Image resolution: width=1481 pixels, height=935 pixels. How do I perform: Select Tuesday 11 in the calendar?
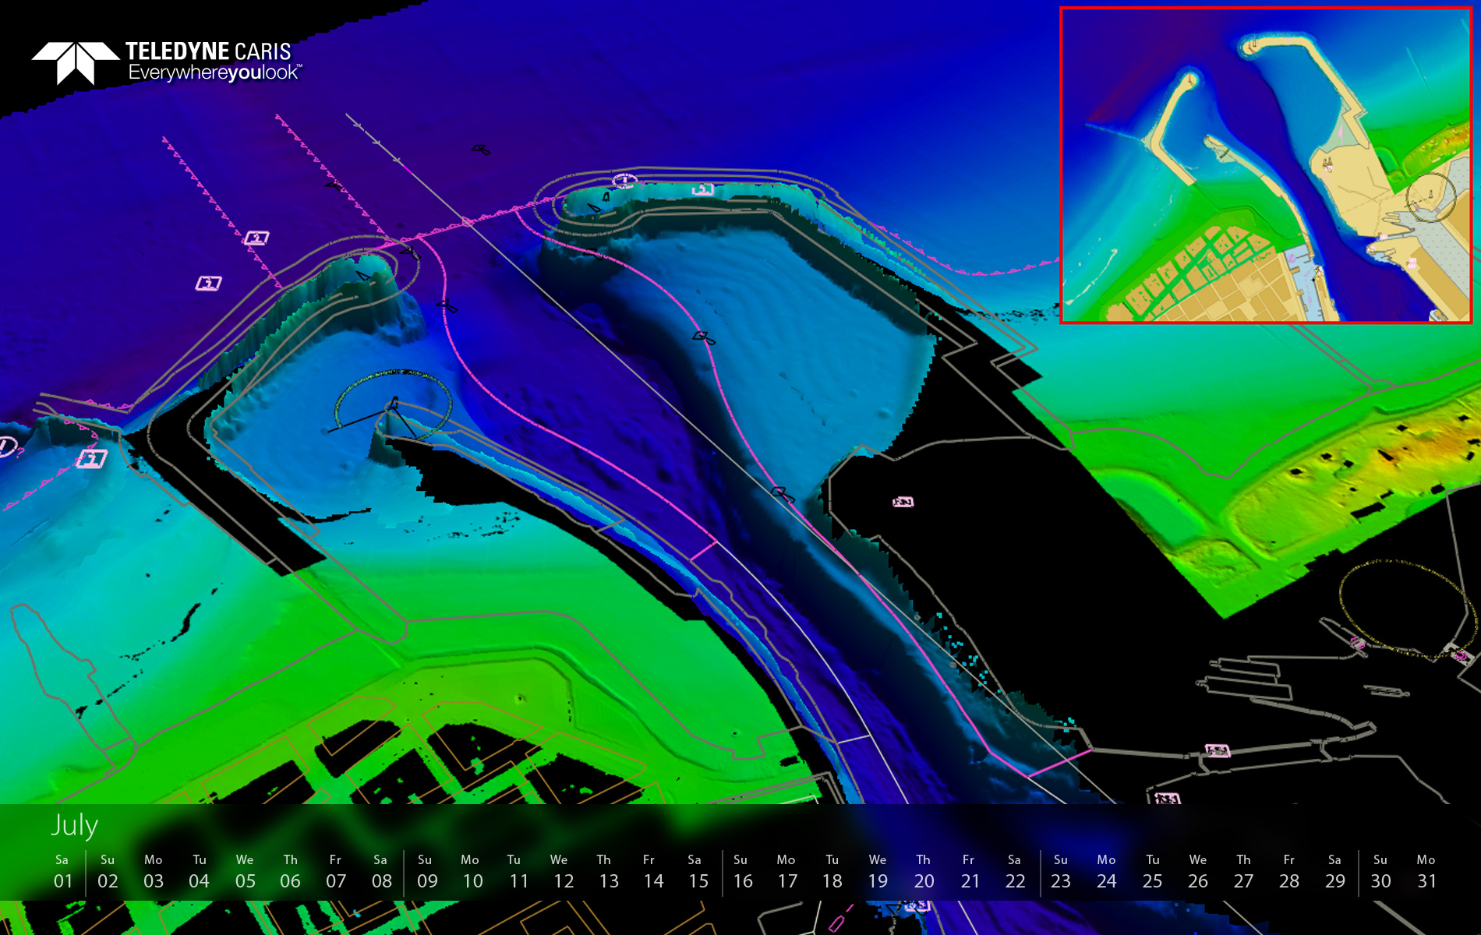pyautogui.click(x=518, y=872)
